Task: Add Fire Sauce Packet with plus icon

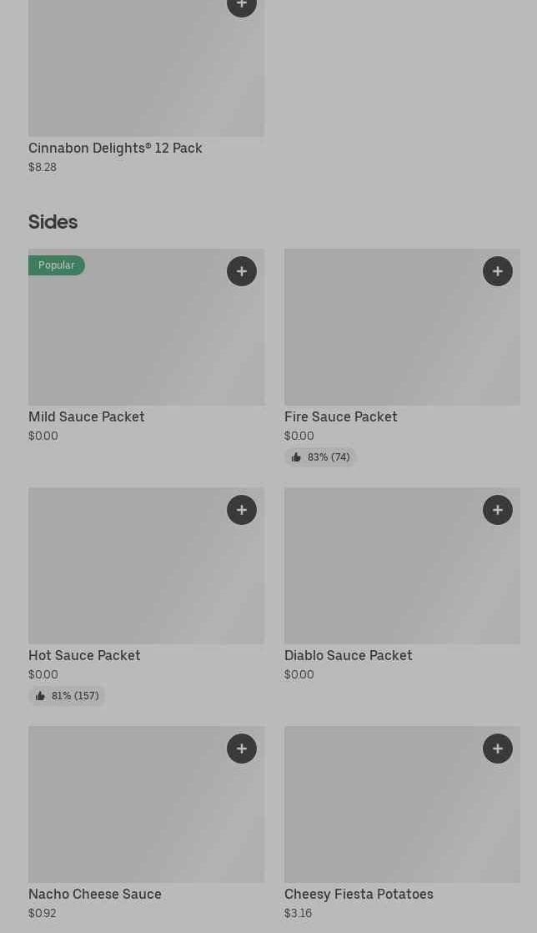Action: (498, 271)
